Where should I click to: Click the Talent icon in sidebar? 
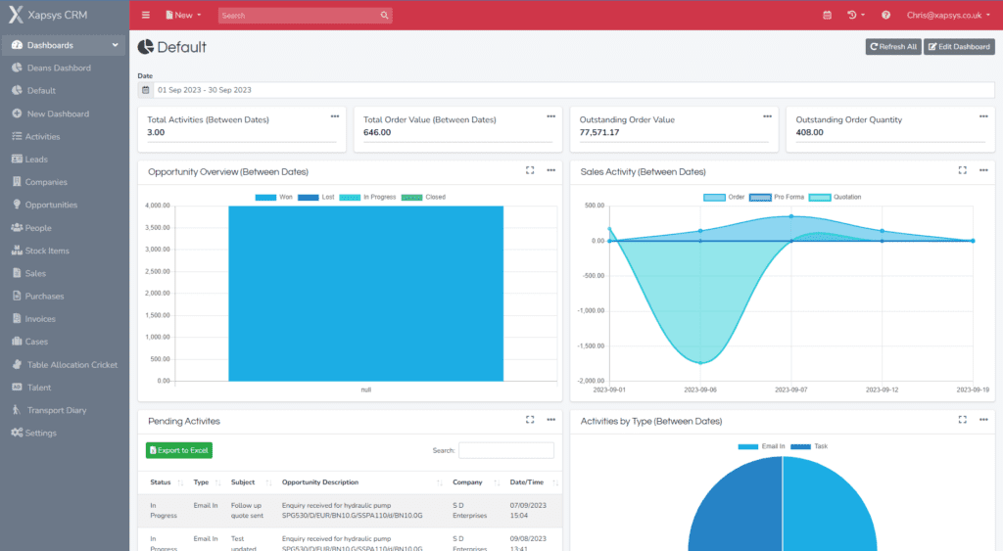17,388
